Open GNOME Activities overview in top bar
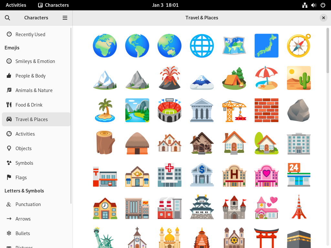The height and width of the screenshot is (248, 331). [x=16, y=5]
